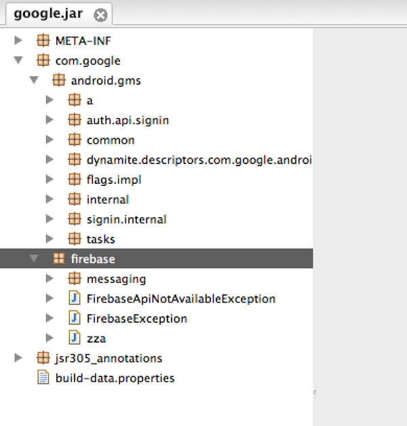The image size is (407, 426).
Task: Collapse the firebase package arrow
Action: (x=34, y=258)
